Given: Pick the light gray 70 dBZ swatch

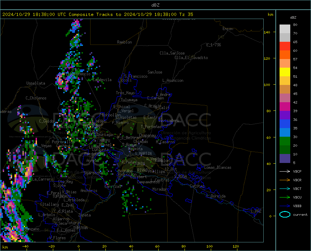Looking at the screenshot, I should pos(285,29).
